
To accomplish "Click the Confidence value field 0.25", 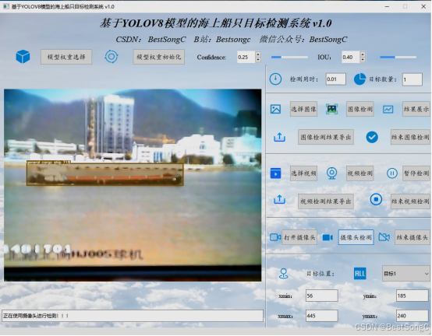I will (x=246, y=57).
